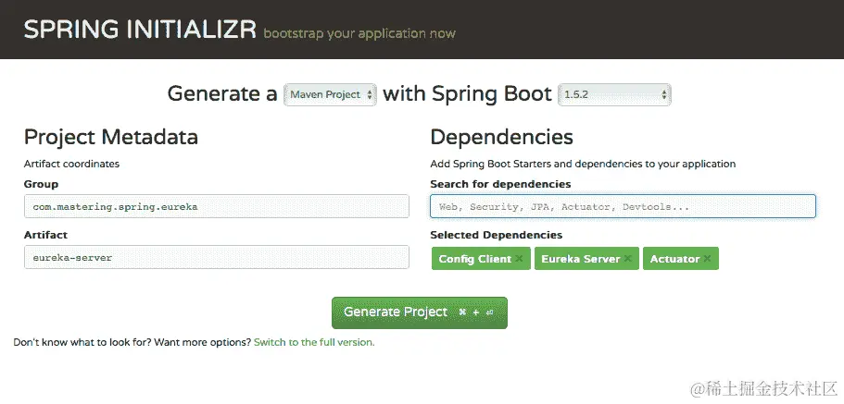Click the Selected Dependencies label
Viewport: 844px width, 404px height.
496,235
